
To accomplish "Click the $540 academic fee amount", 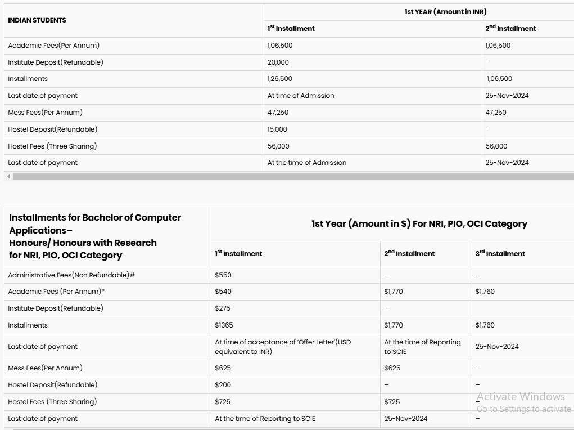I will (x=223, y=292).
